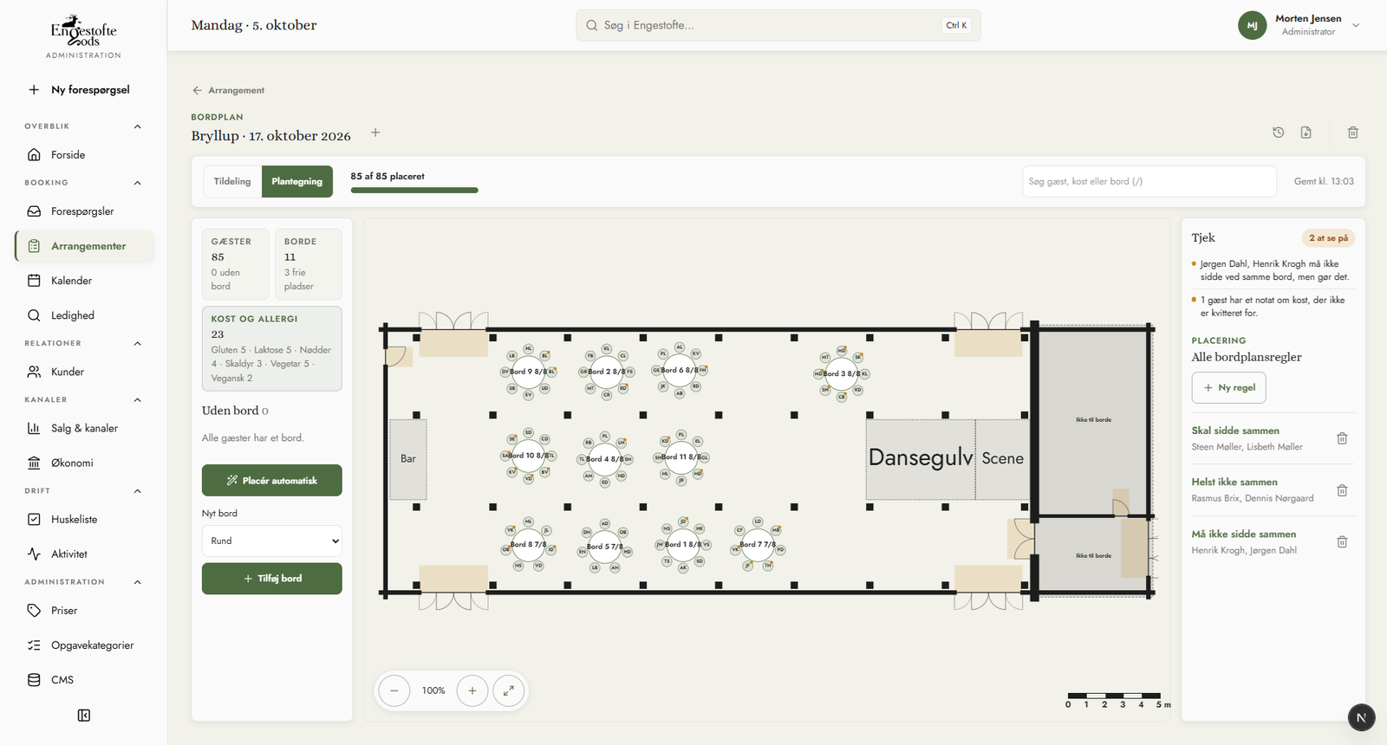Select Bord 7 on the floor plan

[758, 544]
